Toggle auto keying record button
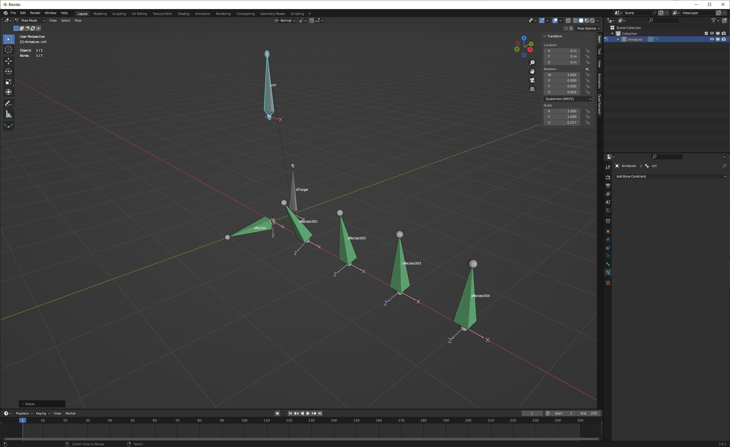The image size is (730, 447). [x=277, y=414]
